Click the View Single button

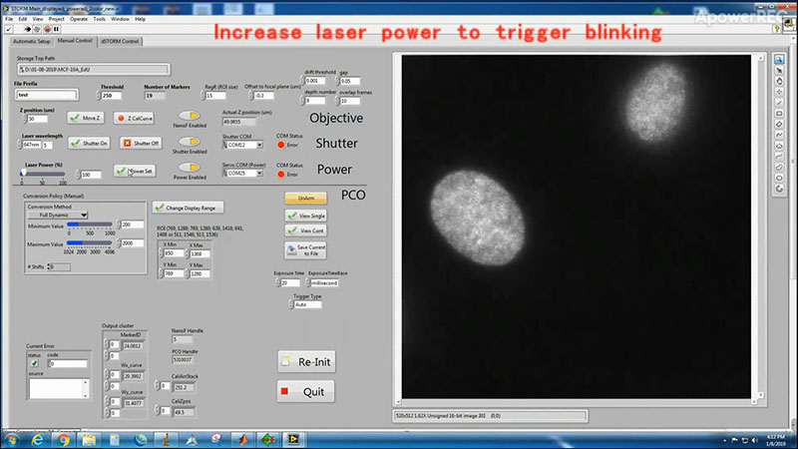pos(306,216)
